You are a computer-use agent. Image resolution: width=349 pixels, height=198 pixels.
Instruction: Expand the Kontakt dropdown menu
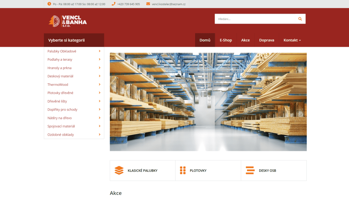coord(292,40)
